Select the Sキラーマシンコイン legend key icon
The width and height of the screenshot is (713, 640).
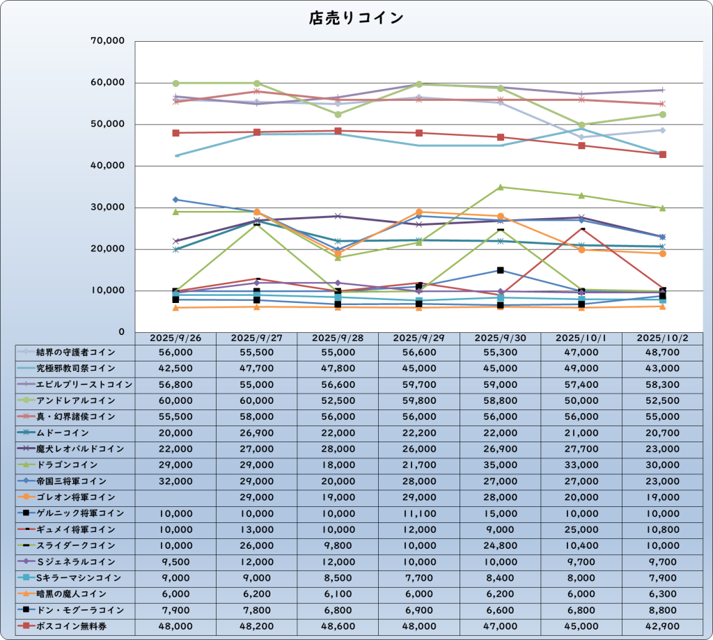pos(26,577)
